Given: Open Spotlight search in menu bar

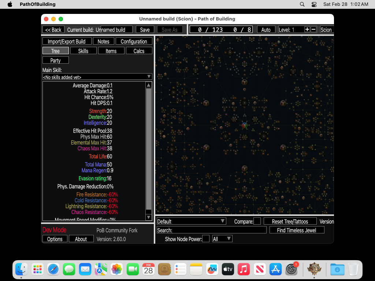Looking at the screenshot, I should [x=302, y=4].
